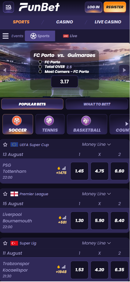The width and height of the screenshot is (130, 282).
Task: Click the Register button
Action: [115, 7]
